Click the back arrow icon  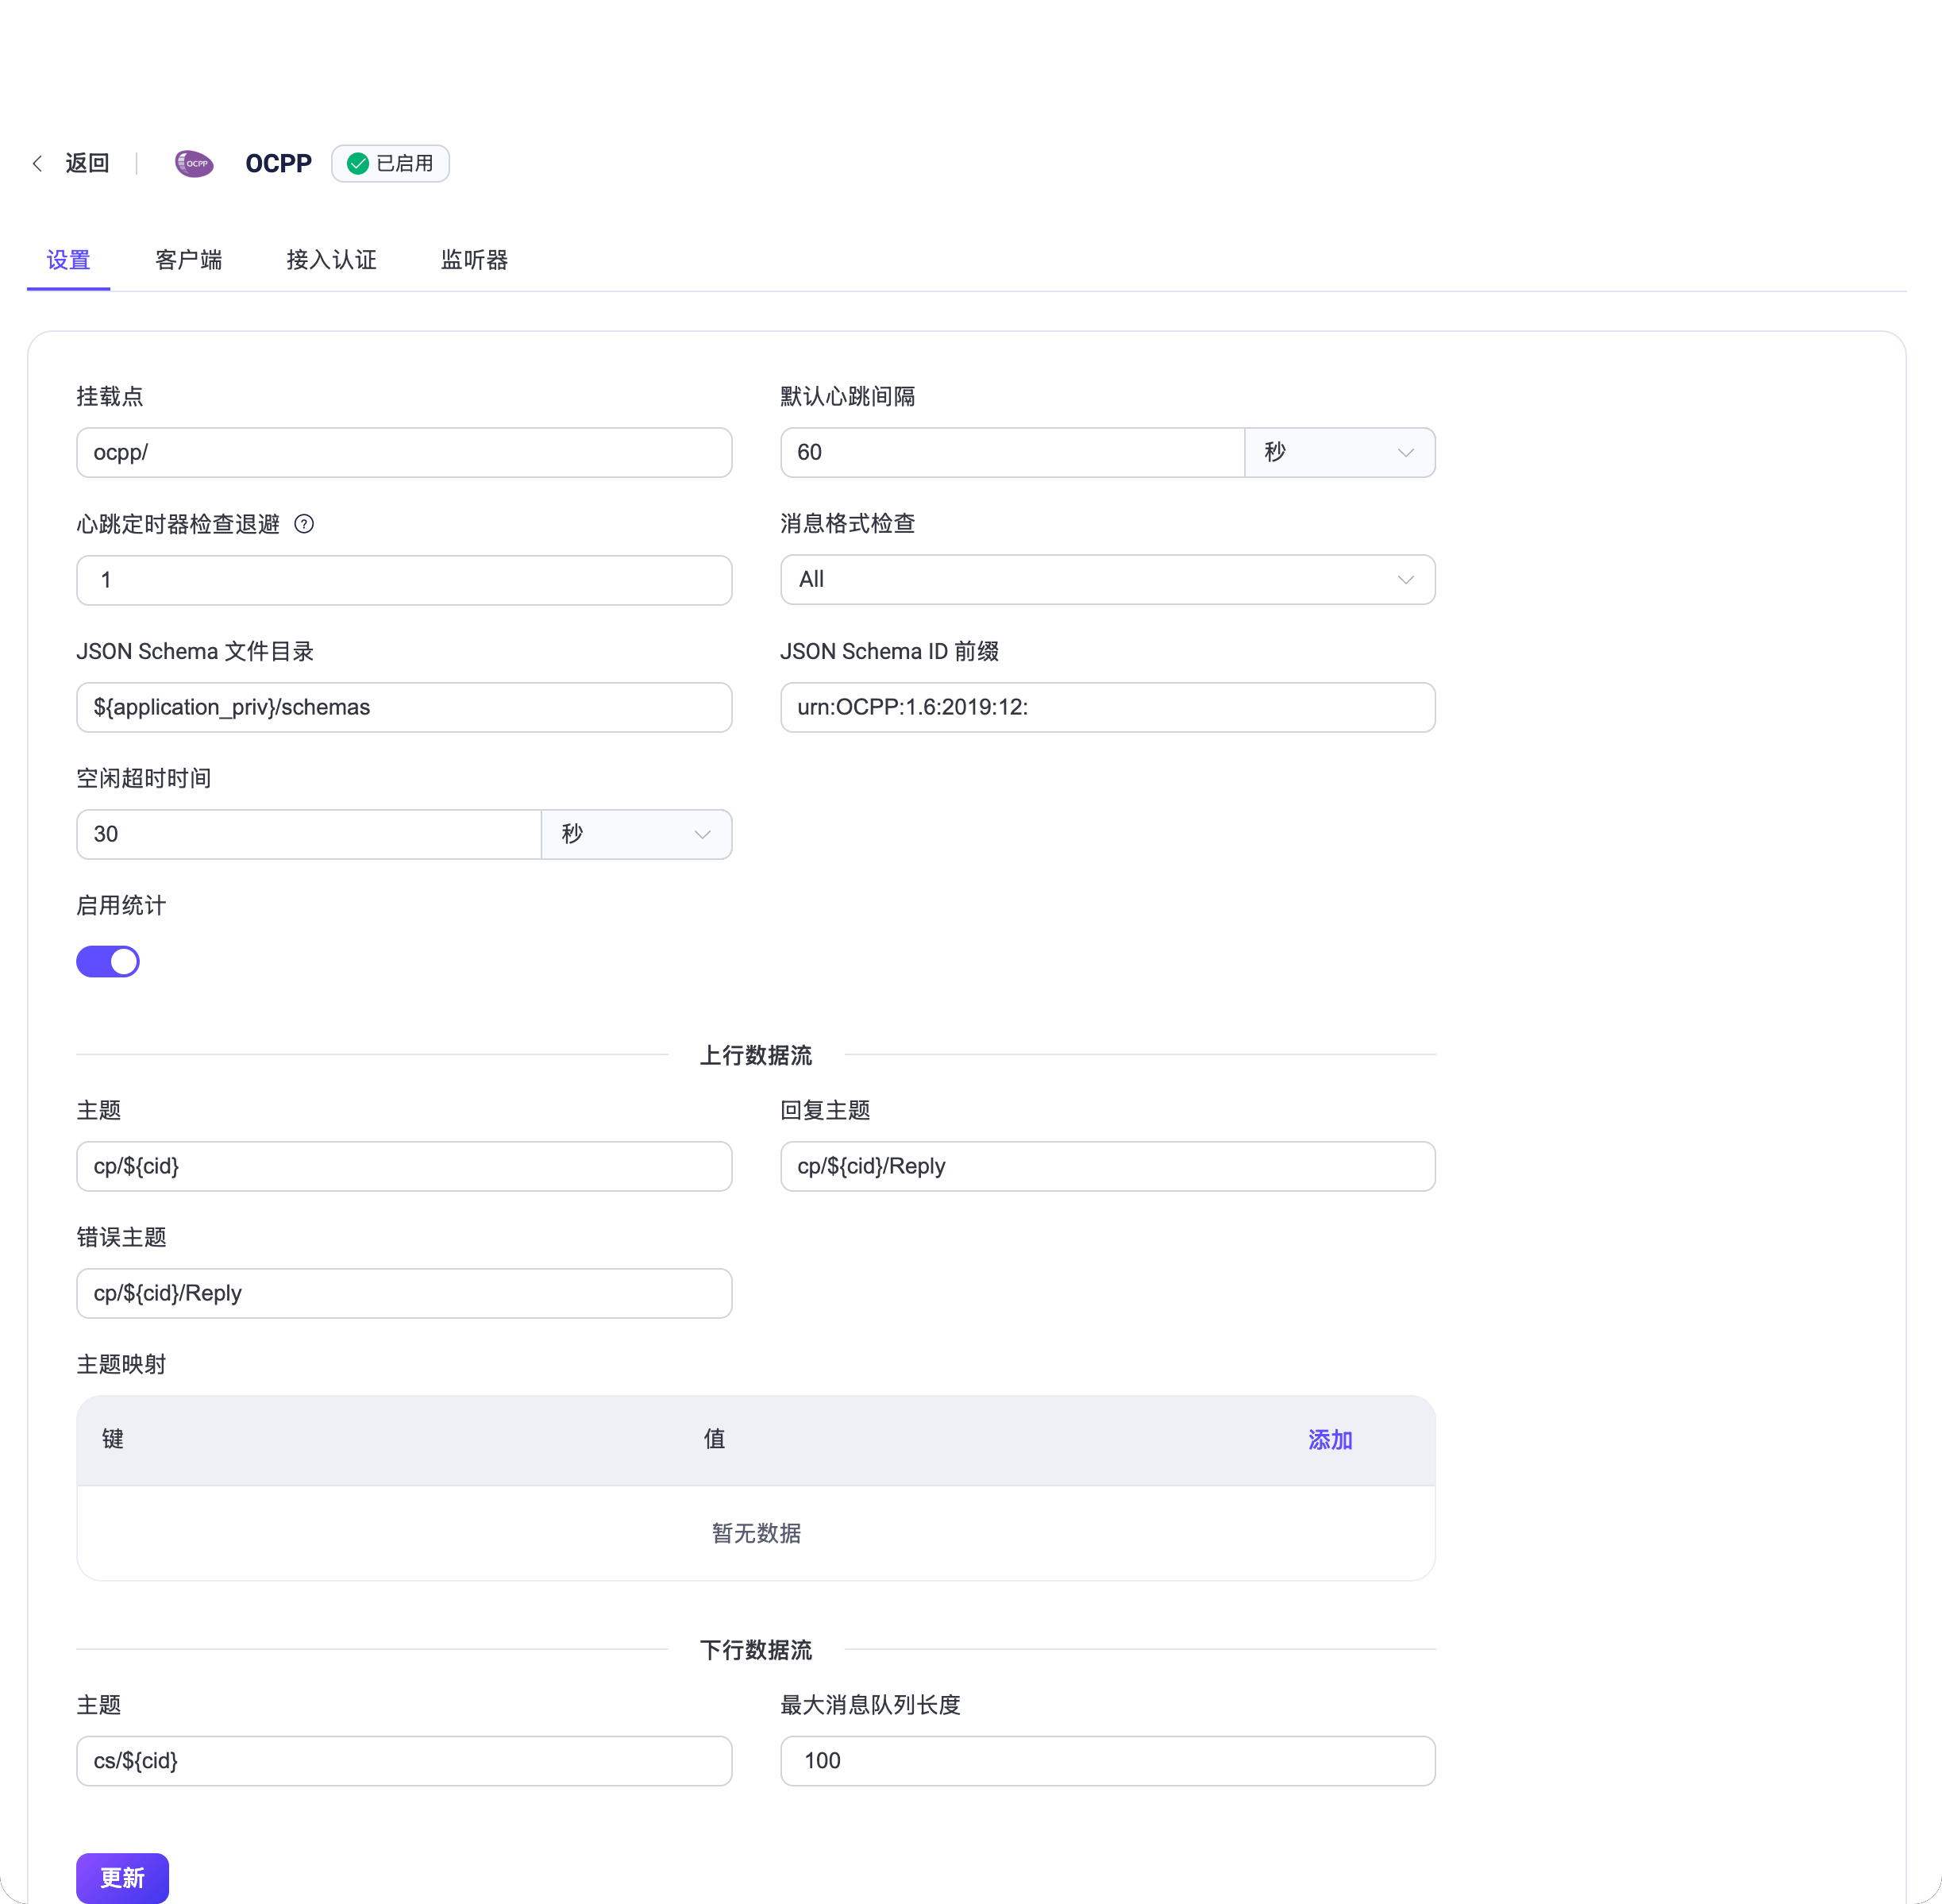click(37, 163)
